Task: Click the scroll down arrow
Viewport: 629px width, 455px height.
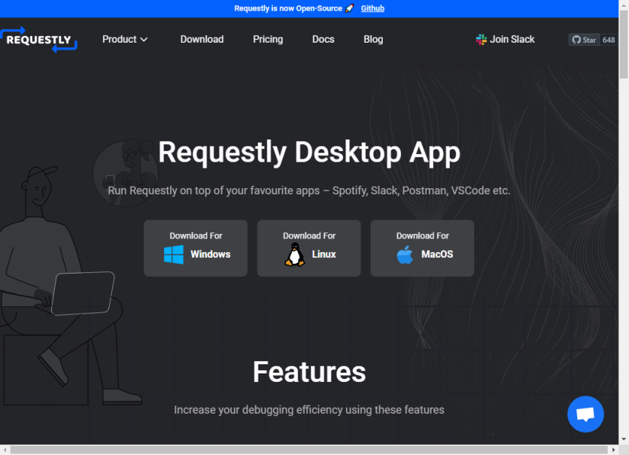Action: click(x=624, y=439)
